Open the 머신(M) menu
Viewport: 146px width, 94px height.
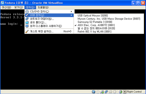(x=6, y=7)
